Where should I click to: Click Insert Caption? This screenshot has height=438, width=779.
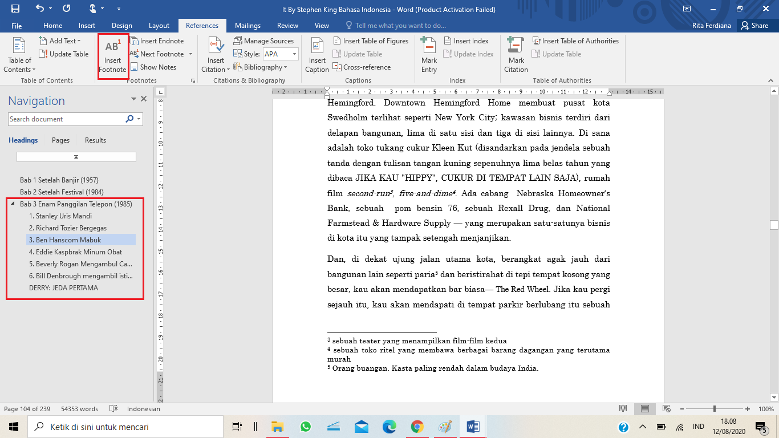click(x=317, y=55)
